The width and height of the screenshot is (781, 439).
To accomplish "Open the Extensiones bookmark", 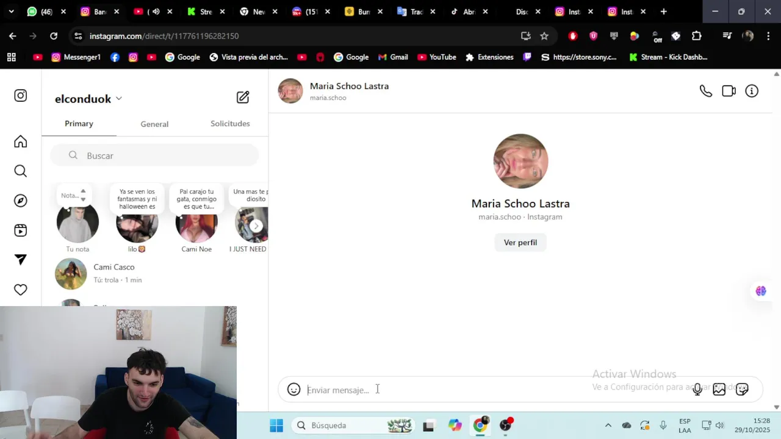I will pos(489,57).
